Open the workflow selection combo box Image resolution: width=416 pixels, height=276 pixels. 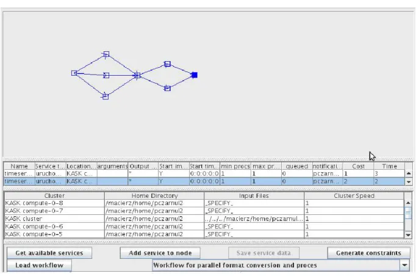[x=281, y=265]
